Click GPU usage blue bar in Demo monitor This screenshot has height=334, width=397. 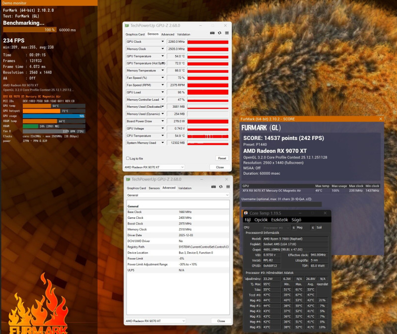coord(54,116)
